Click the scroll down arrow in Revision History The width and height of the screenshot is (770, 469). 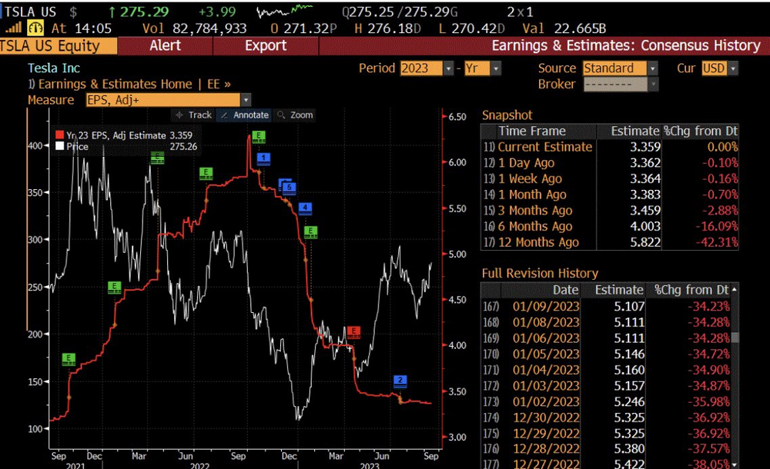(x=734, y=464)
